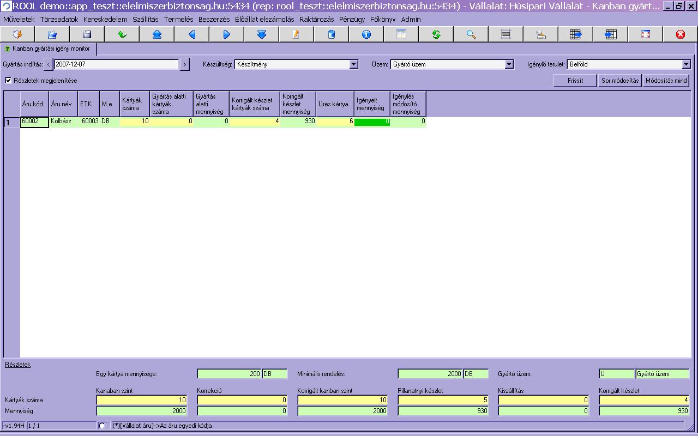Click the Gyártás indítás date field

[117, 64]
